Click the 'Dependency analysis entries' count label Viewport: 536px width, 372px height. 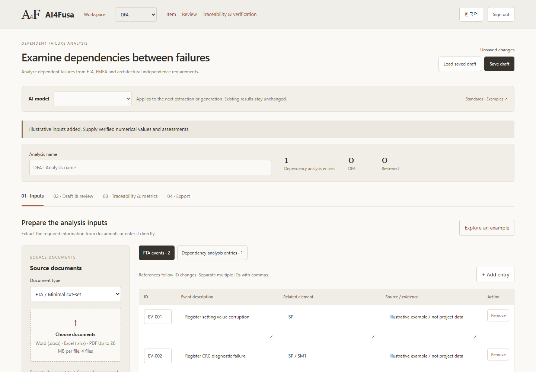pos(310,169)
